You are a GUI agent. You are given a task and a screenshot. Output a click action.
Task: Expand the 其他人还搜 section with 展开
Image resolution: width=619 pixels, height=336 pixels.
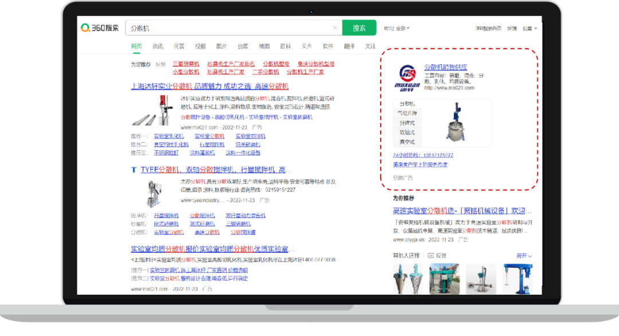524,256
